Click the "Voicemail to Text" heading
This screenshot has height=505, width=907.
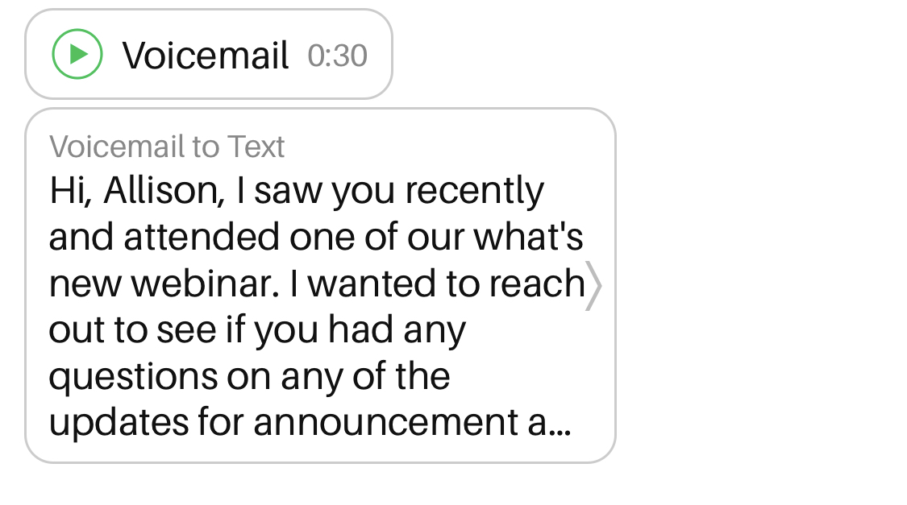click(x=167, y=147)
